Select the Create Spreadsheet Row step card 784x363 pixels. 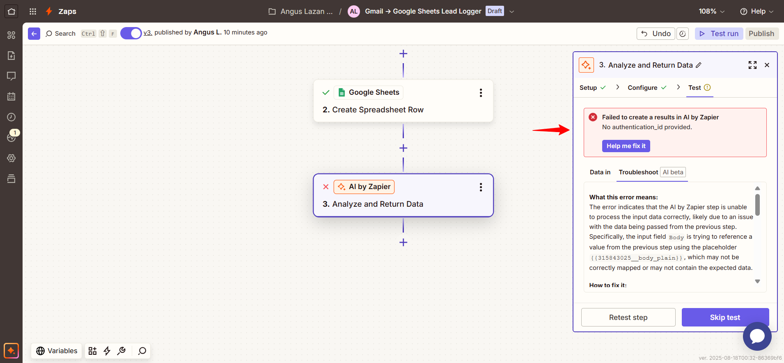click(x=403, y=101)
